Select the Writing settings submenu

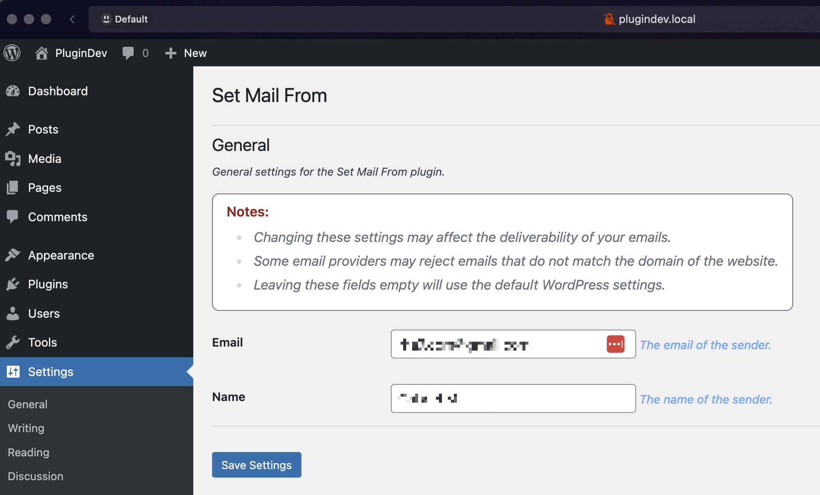pyautogui.click(x=26, y=427)
